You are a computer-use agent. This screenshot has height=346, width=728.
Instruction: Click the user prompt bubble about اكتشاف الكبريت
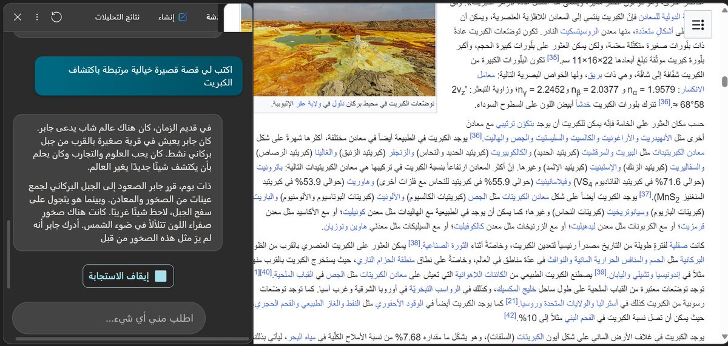(x=138, y=76)
